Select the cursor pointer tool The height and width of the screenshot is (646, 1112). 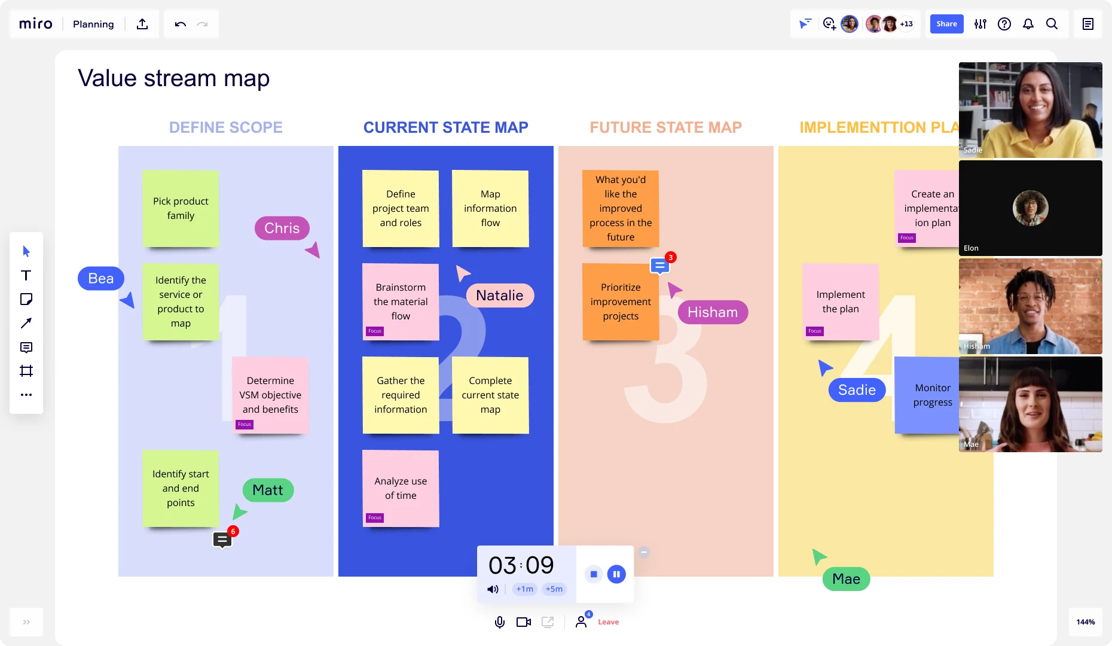pos(26,251)
